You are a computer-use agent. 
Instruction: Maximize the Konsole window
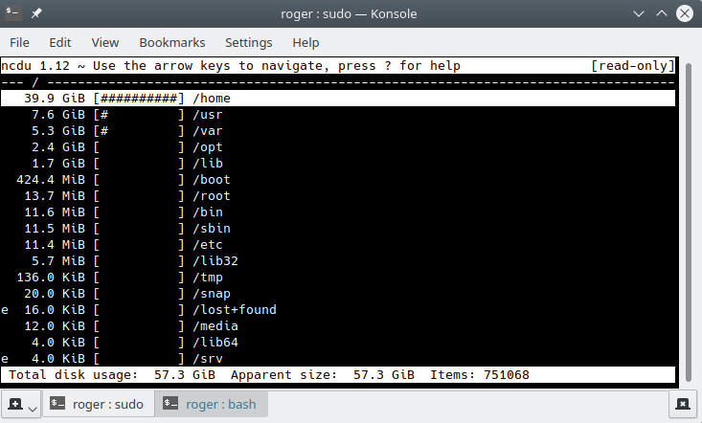pos(662,15)
